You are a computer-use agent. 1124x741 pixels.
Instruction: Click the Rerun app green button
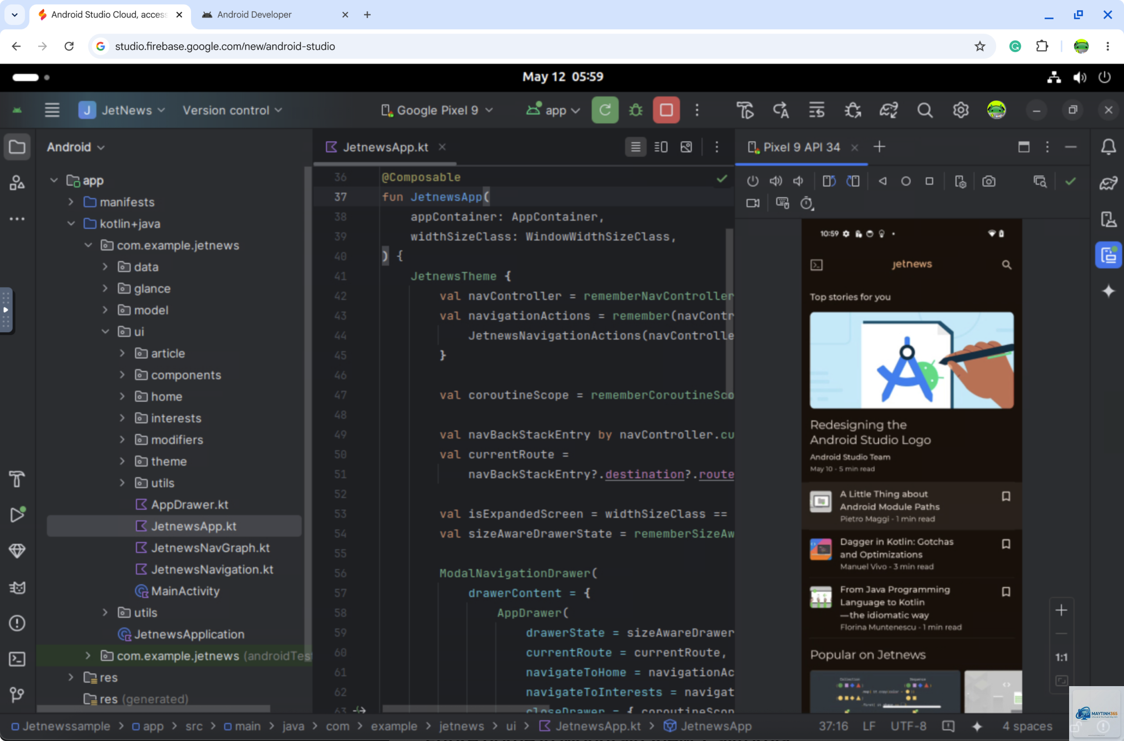pos(605,110)
